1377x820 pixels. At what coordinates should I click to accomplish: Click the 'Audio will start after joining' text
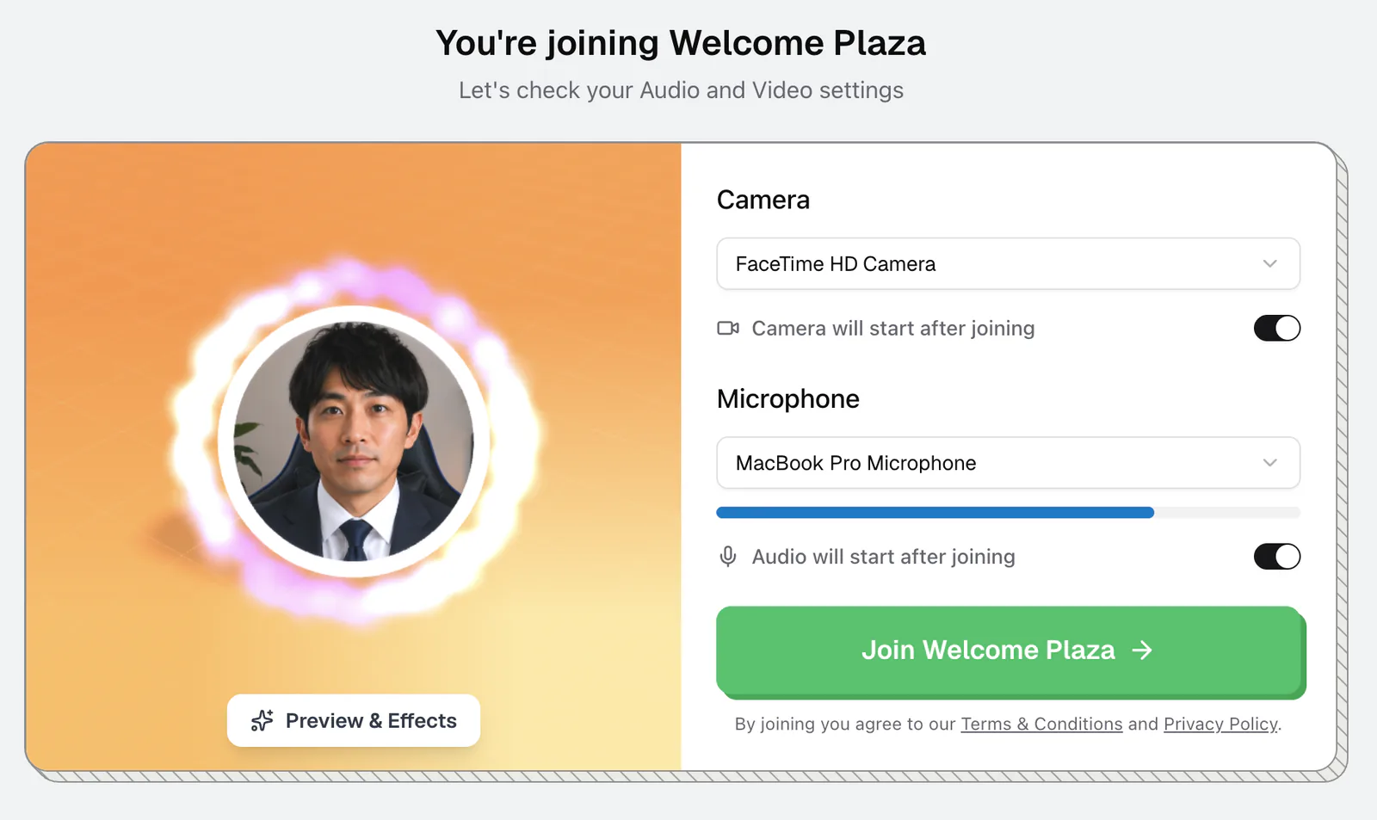tap(884, 557)
